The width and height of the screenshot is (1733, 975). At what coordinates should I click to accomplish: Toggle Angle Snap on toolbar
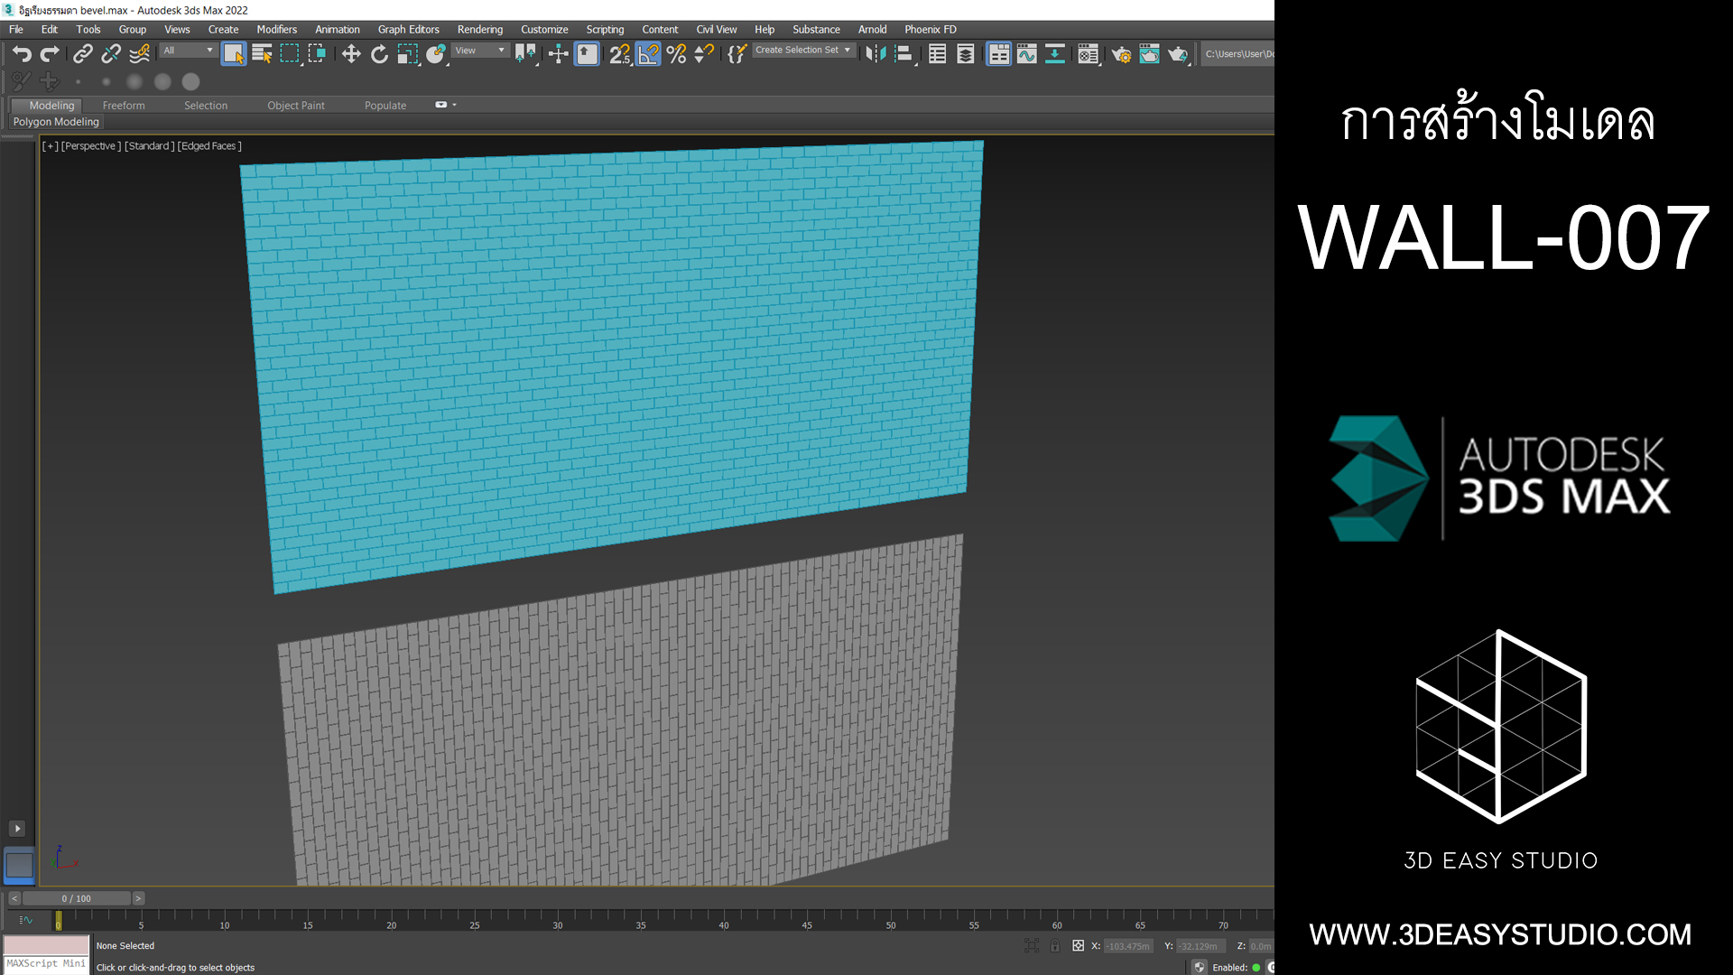(648, 54)
